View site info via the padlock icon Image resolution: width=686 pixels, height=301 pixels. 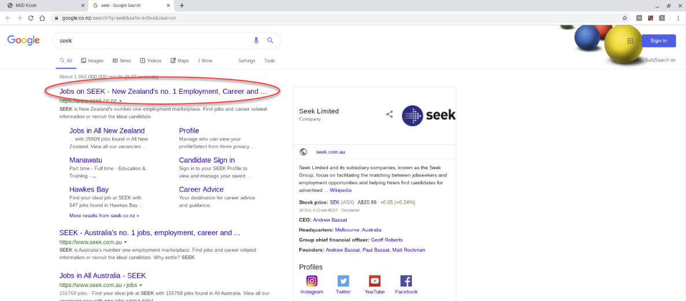pyautogui.click(x=57, y=18)
